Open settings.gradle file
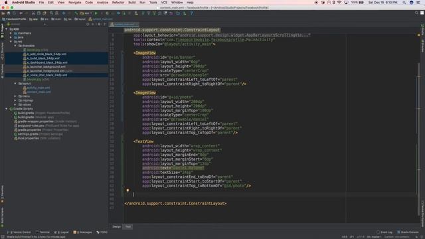This screenshot has height=239, width=425. 28,134
